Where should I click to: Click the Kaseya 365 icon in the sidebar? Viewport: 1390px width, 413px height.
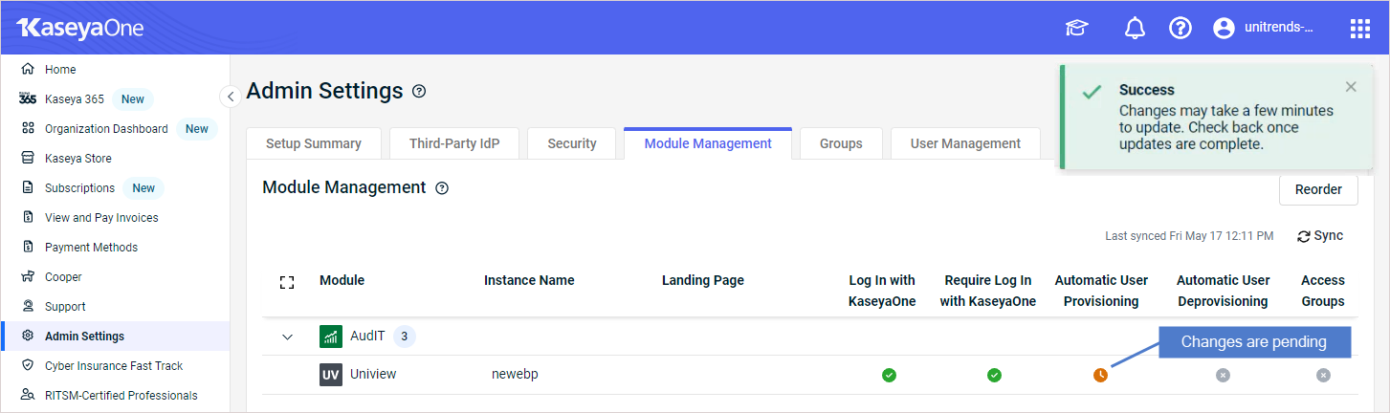click(x=28, y=99)
